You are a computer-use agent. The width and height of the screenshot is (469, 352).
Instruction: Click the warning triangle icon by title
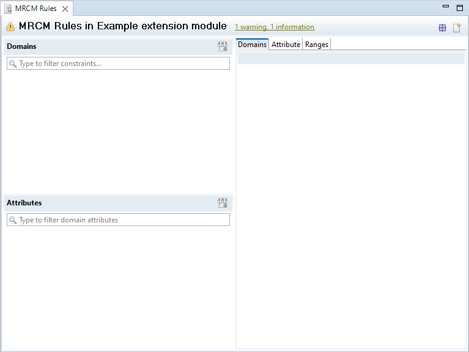pos(10,27)
